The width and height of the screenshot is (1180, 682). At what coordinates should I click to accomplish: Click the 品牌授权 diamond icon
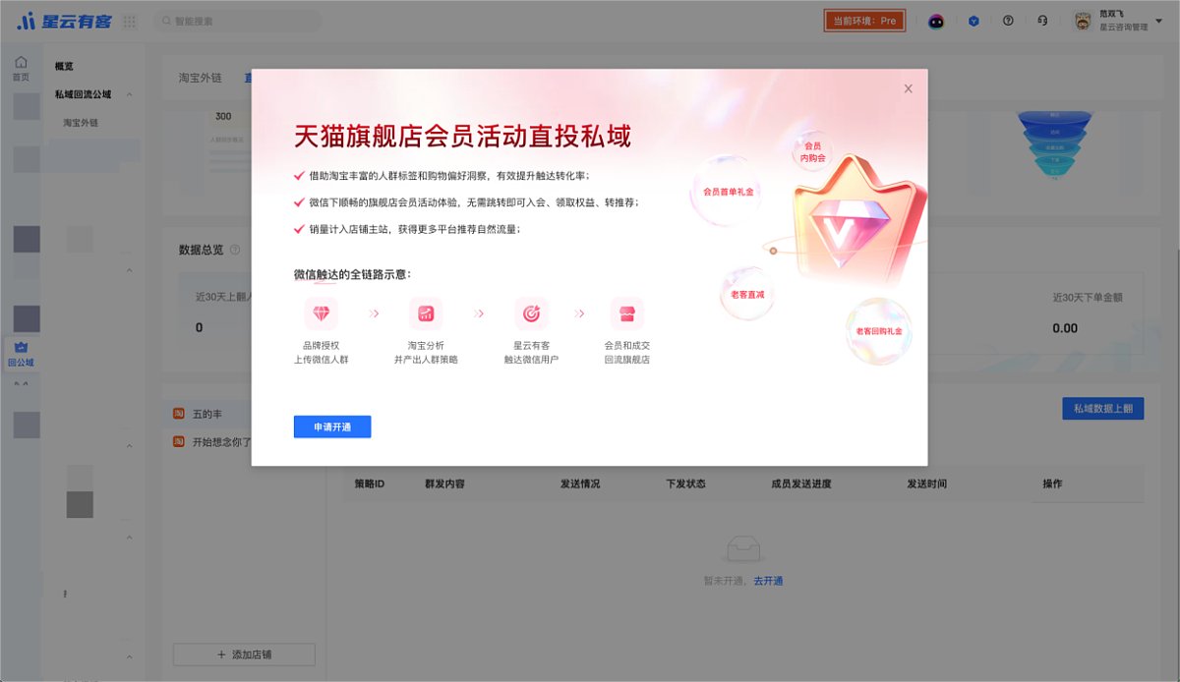322,313
